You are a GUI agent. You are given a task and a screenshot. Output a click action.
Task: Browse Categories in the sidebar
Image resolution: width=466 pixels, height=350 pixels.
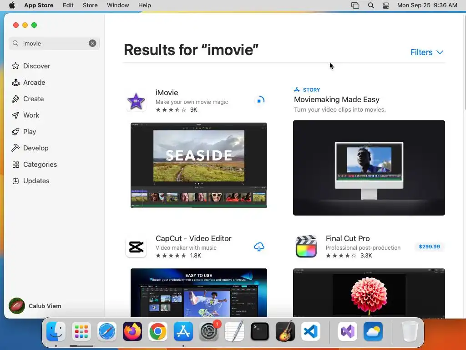pos(34,164)
